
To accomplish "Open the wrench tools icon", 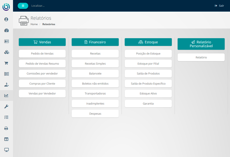I will (x=6, y=107).
